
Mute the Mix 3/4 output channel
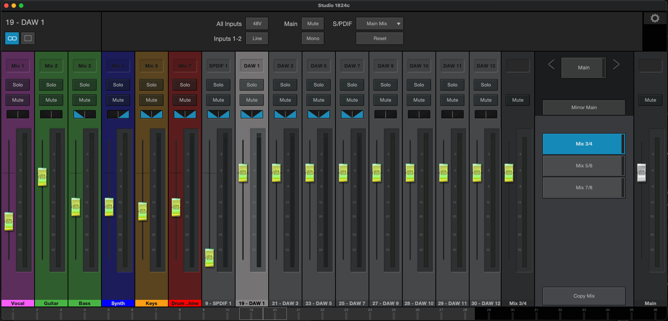(518, 100)
